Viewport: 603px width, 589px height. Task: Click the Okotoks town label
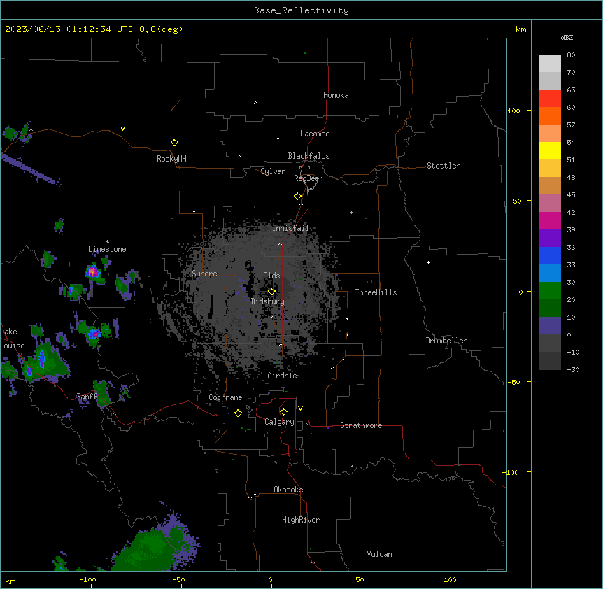pos(288,490)
